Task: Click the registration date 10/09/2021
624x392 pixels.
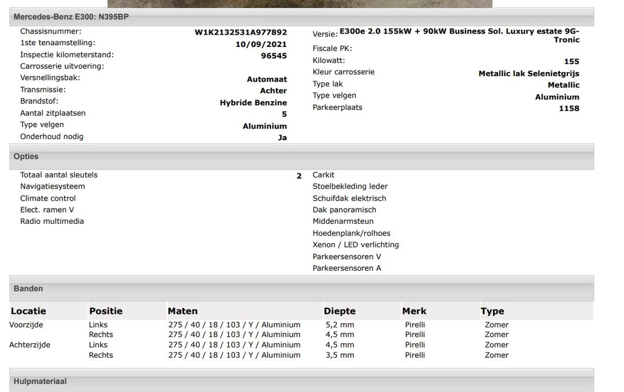Action: click(x=261, y=44)
